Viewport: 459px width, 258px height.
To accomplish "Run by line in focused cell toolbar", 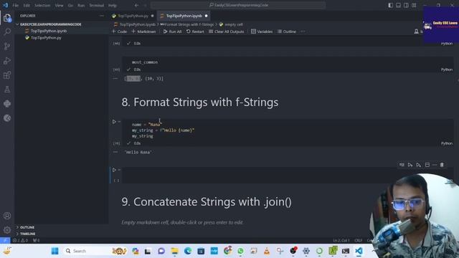I will (402, 165).
